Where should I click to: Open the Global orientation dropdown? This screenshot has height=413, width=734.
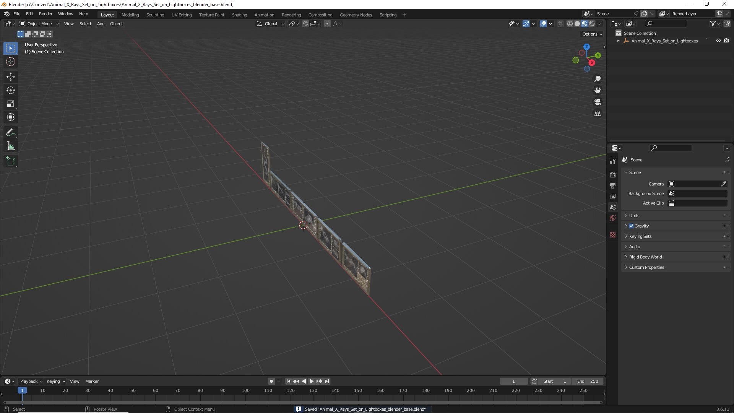(x=271, y=24)
